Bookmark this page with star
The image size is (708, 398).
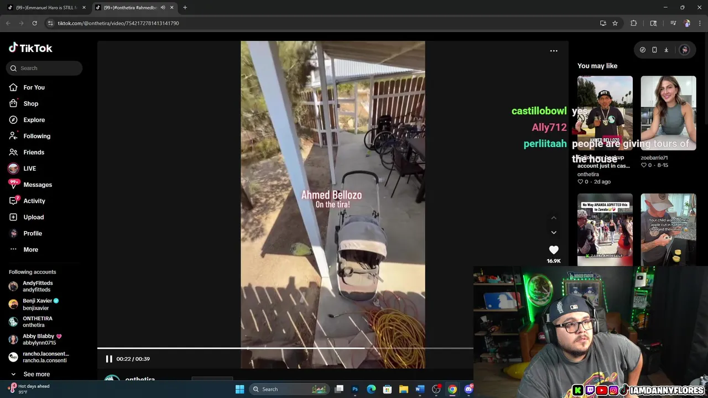pos(615,23)
